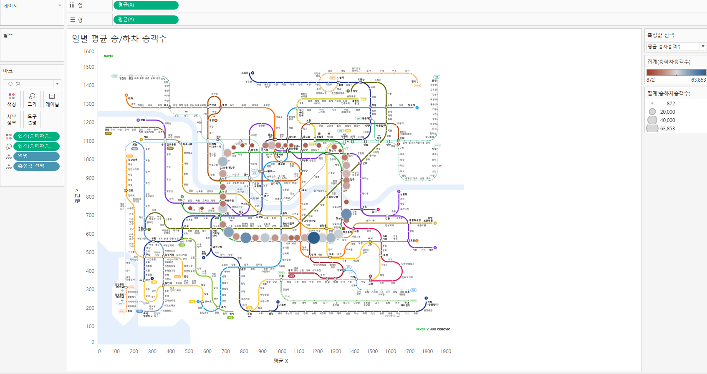Select the 평균(Y) pill on rows shelf

[x=146, y=20]
